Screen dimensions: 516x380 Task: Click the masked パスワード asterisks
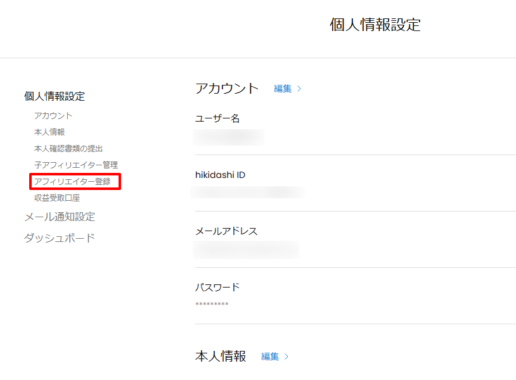point(212,305)
